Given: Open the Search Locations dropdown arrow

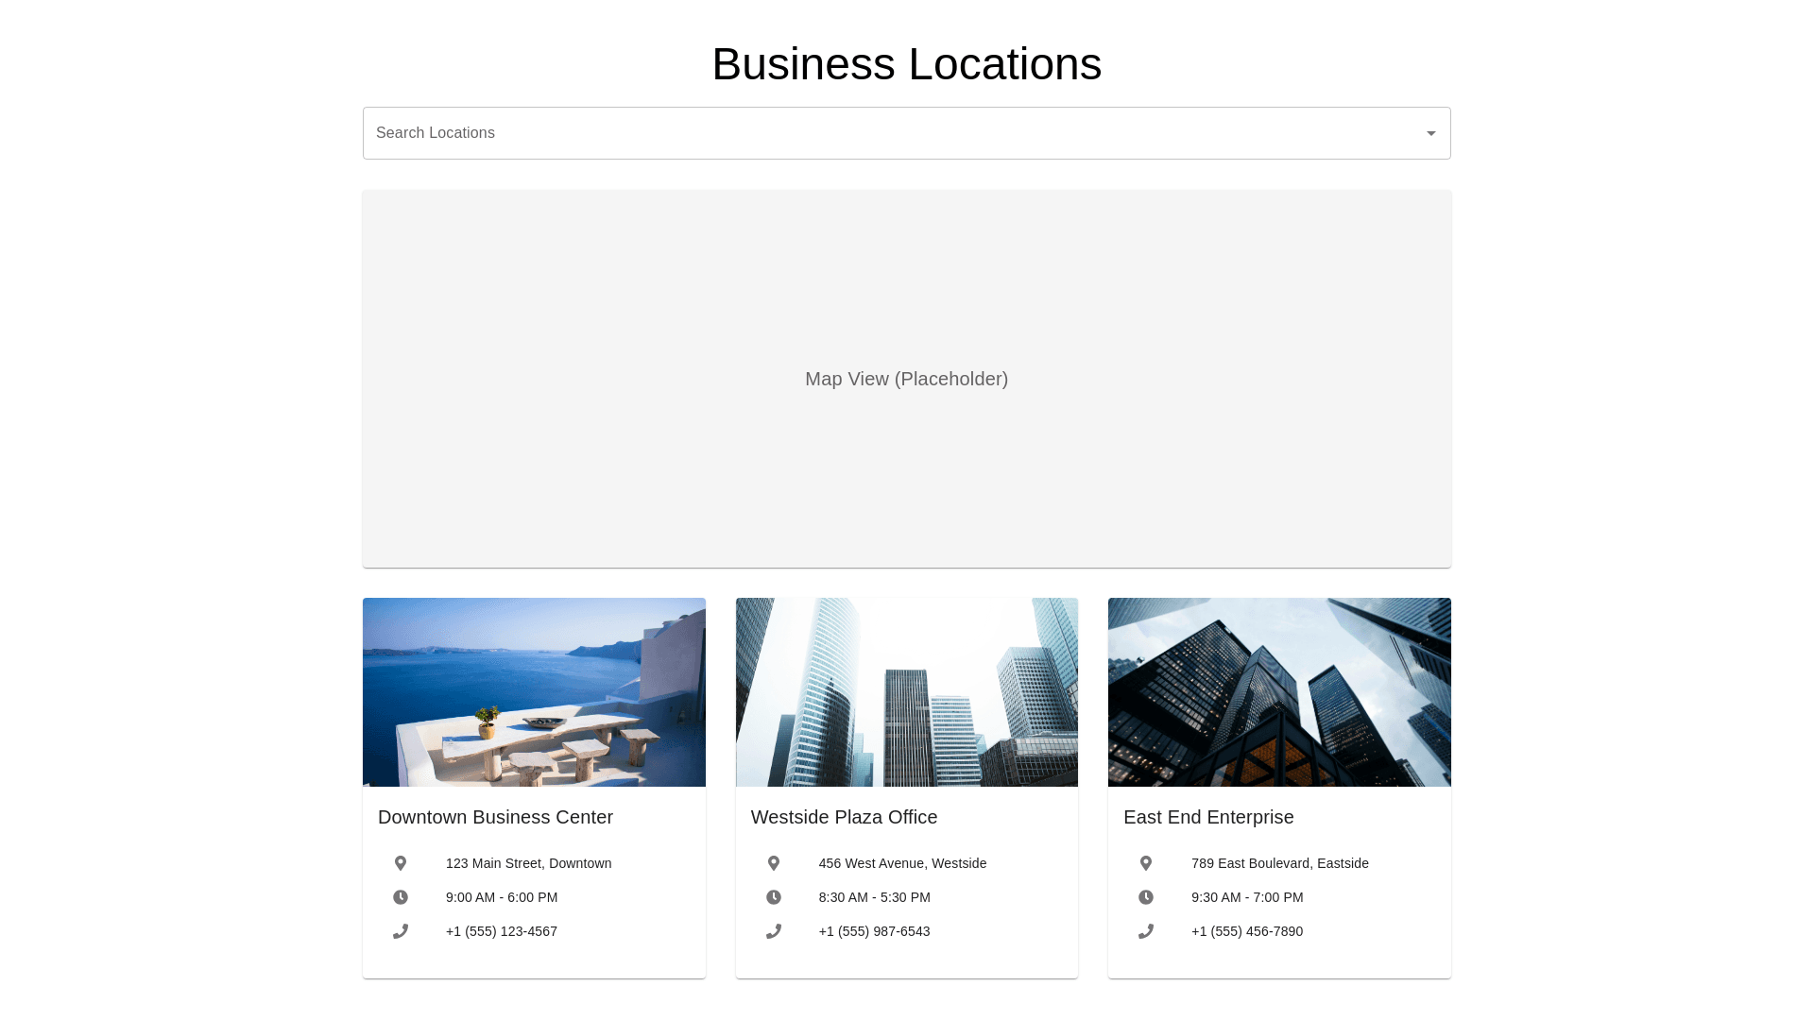Looking at the screenshot, I should click(x=1431, y=133).
